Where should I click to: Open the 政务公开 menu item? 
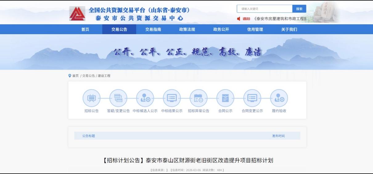pos(221,30)
